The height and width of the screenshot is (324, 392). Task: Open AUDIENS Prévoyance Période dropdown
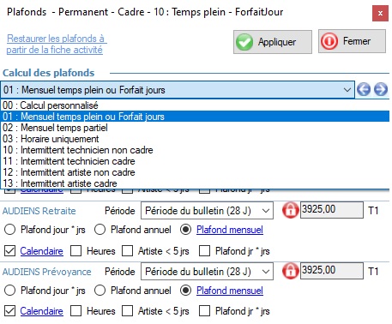207,271
